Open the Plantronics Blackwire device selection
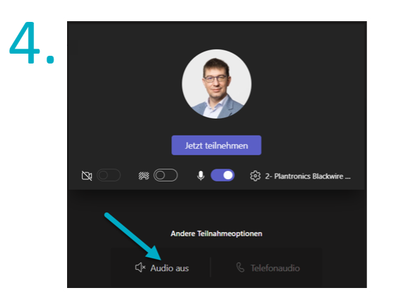The height and width of the screenshot is (300, 396). 308,176
